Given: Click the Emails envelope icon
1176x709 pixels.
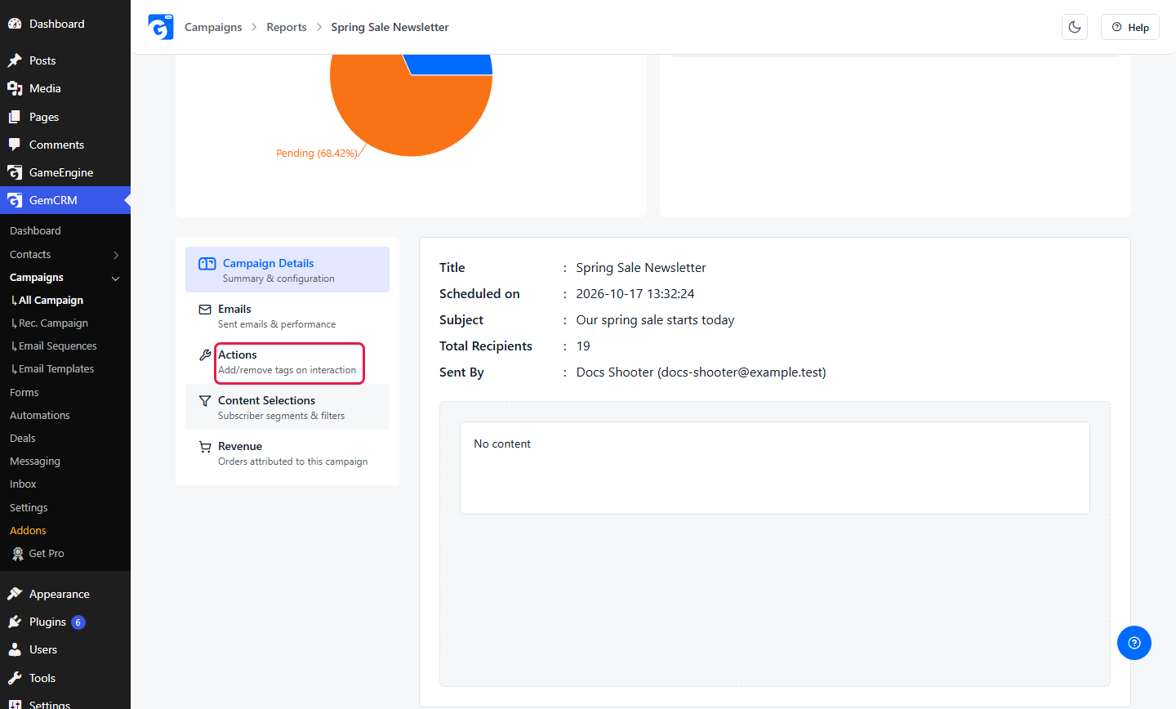Looking at the screenshot, I should coord(205,310).
